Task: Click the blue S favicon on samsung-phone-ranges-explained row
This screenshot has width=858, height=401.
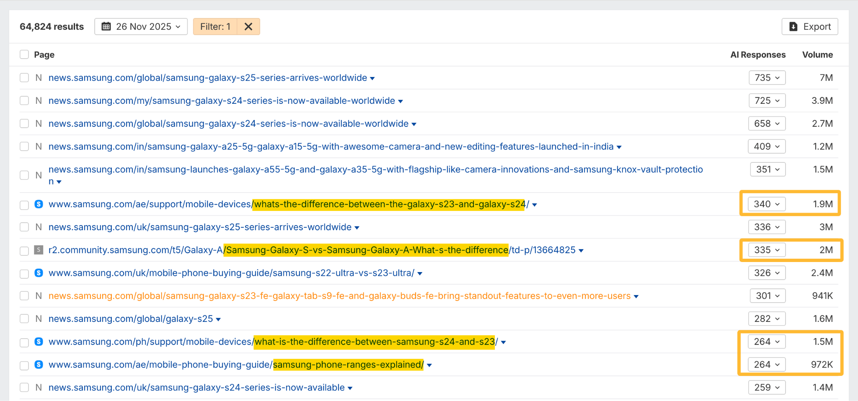Action: pos(38,365)
